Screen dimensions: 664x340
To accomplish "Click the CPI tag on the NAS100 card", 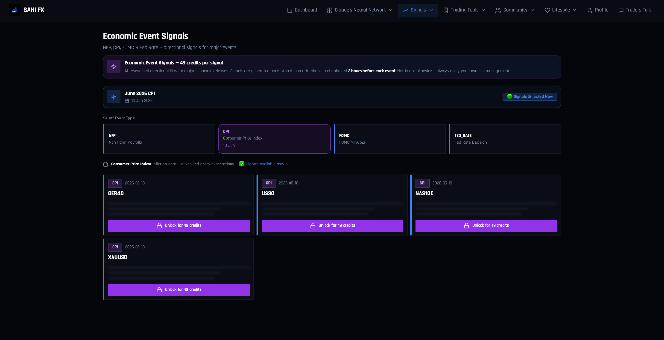I will pyautogui.click(x=422, y=183).
